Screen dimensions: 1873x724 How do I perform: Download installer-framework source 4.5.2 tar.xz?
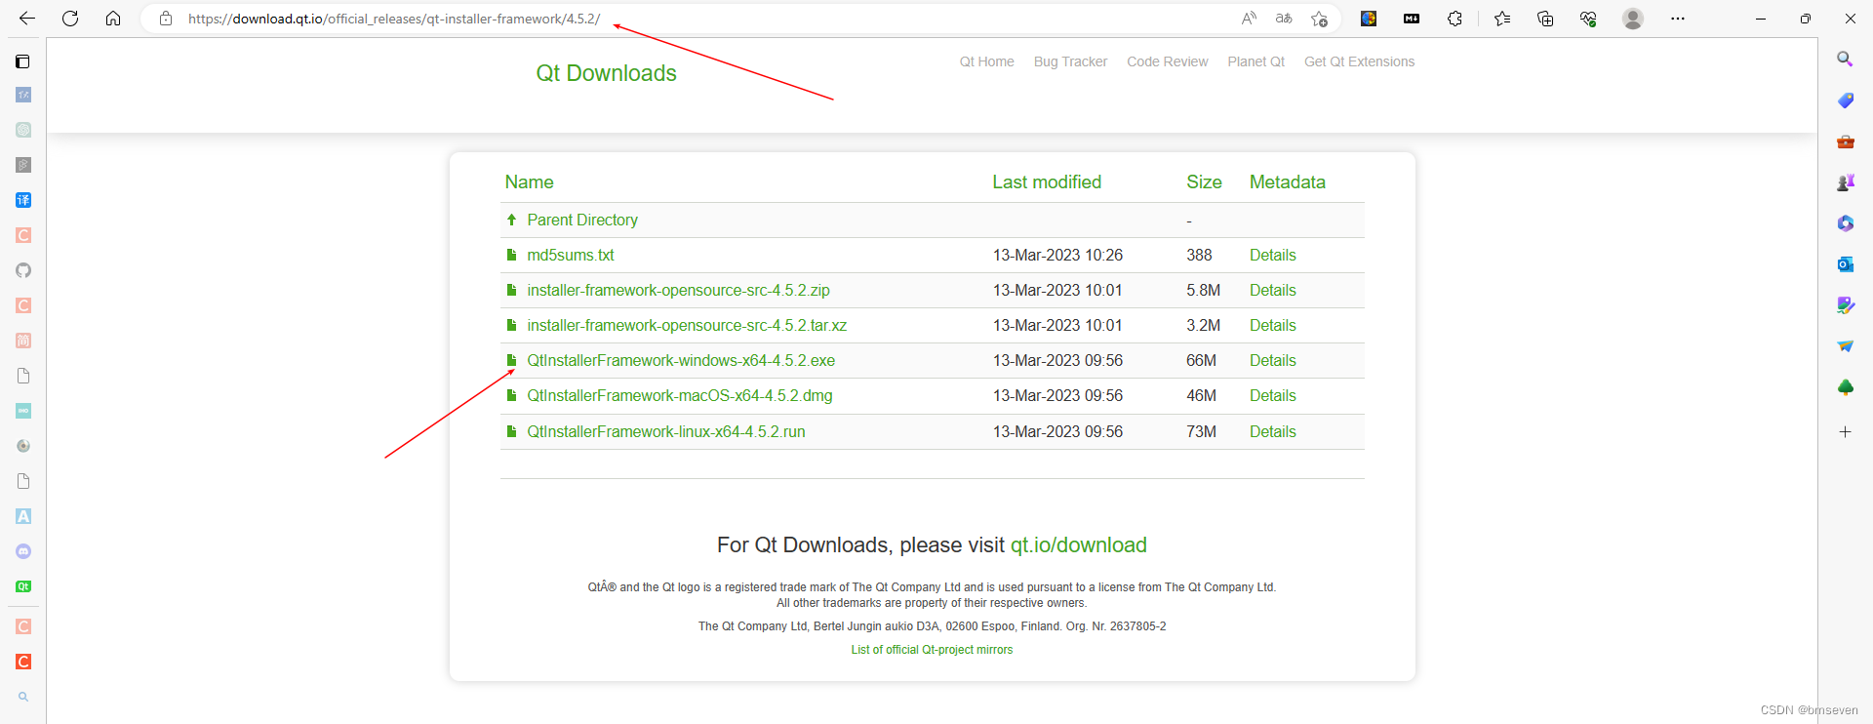point(687,326)
